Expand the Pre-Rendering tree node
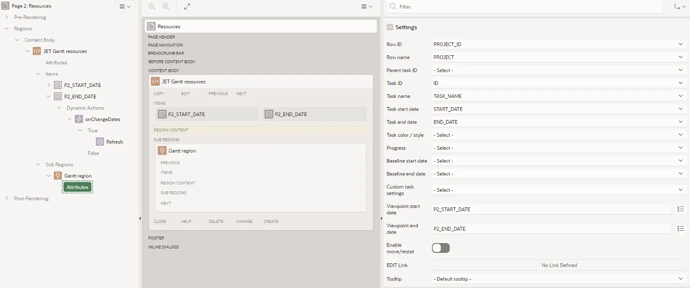This screenshot has width=690, height=288. [7, 17]
